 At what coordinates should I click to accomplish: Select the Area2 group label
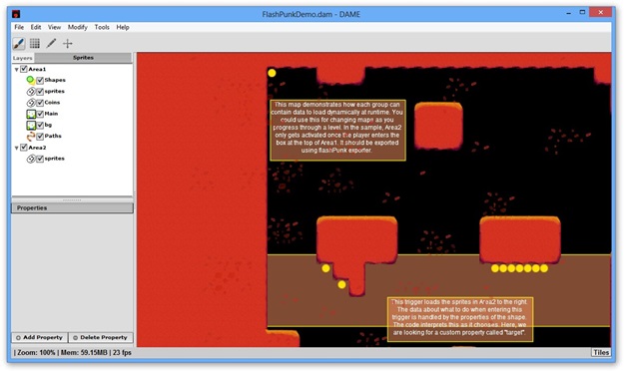click(x=37, y=148)
